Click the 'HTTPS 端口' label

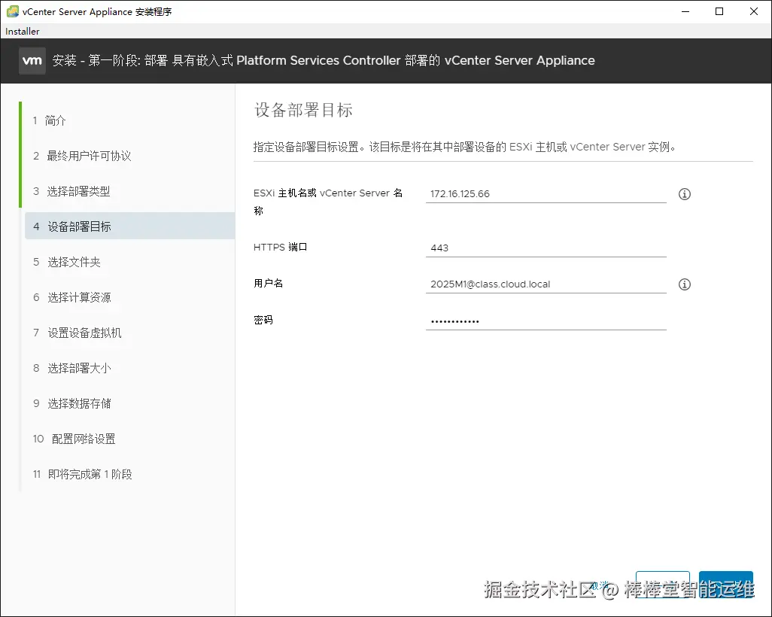(280, 248)
